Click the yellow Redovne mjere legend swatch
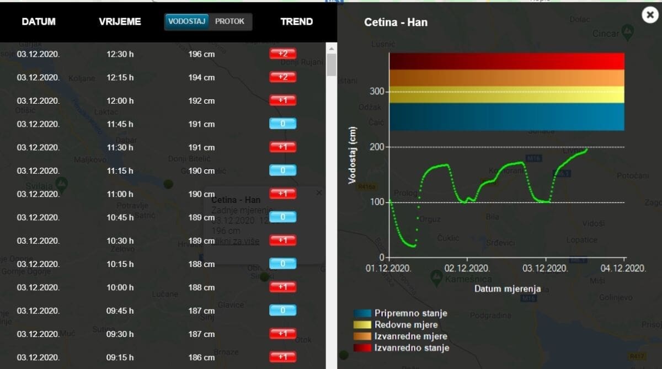 pos(362,325)
